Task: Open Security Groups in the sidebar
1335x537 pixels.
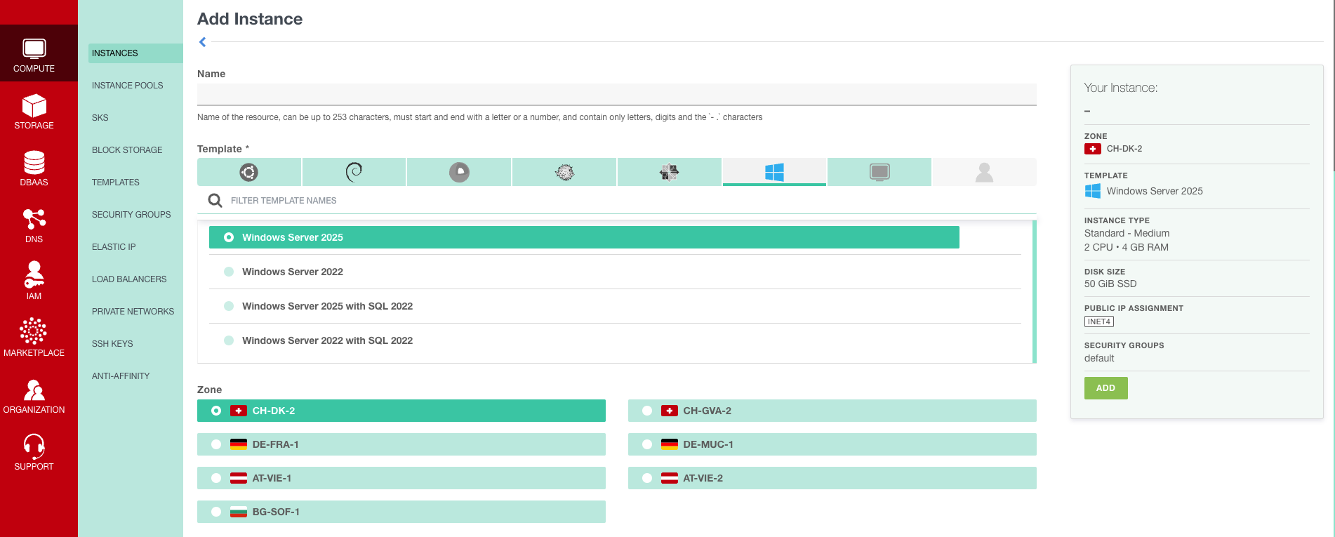Action: (x=131, y=215)
